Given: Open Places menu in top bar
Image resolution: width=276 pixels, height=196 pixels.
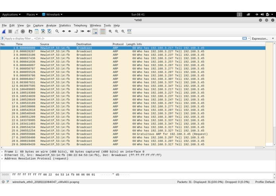Looking at the screenshot, I should click(32, 15).
